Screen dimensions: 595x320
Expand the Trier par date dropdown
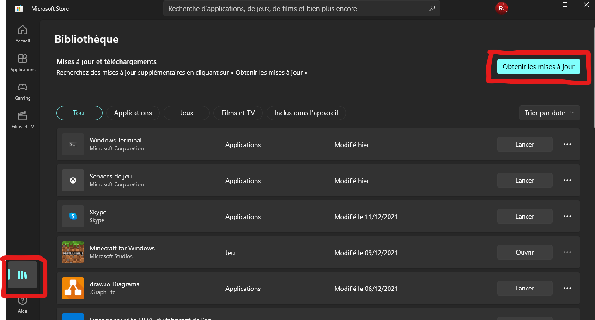549,113
